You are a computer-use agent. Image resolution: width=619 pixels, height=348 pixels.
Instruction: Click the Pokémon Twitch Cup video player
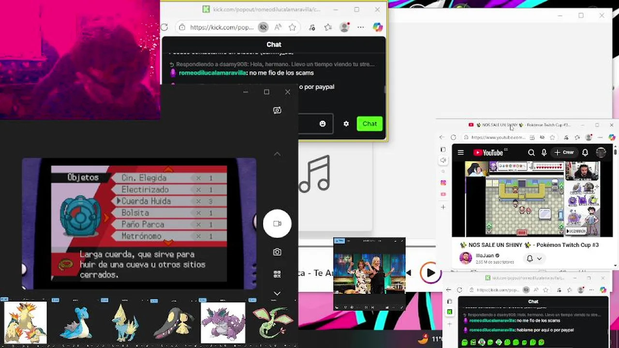(532, 199)
